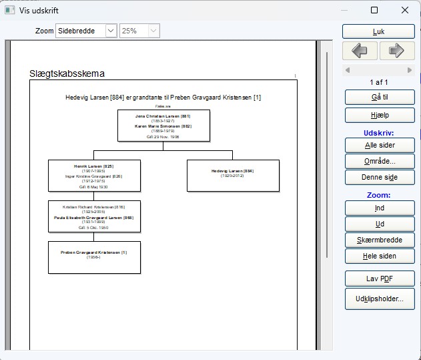
Task: Click the right arrow next page icon
Action: [x=397, y=51]
